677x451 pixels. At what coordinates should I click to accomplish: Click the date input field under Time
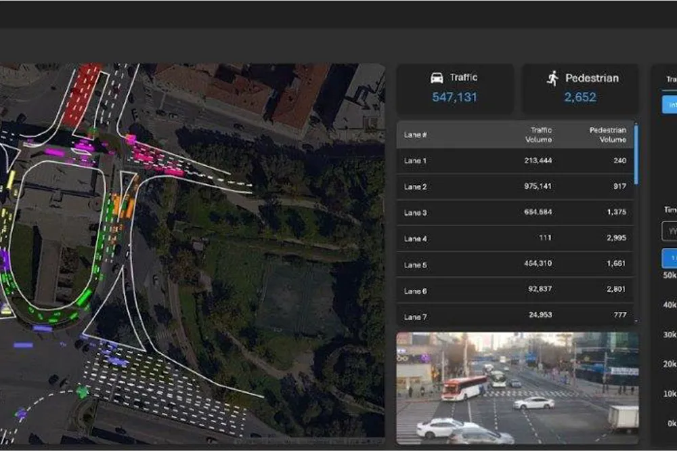[670, 232]
